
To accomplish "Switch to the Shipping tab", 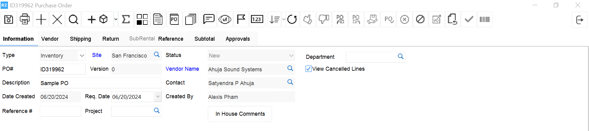I will [80, 39].
